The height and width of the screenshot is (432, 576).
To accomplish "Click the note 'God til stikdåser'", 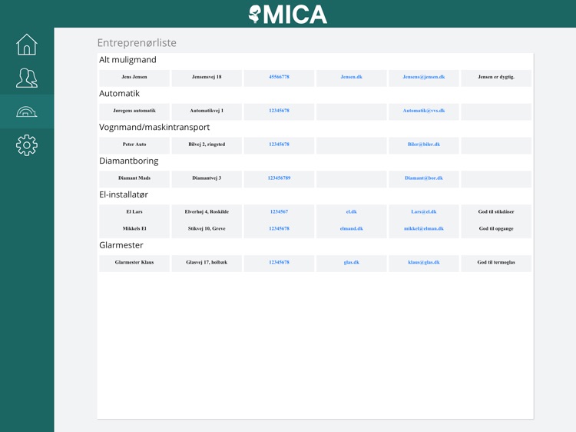I will pyautogui.click(x=496, y=211).
